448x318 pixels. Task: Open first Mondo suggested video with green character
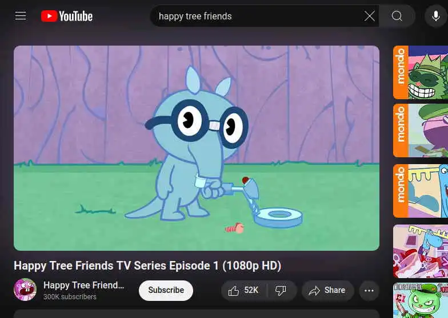pos(421,72)
